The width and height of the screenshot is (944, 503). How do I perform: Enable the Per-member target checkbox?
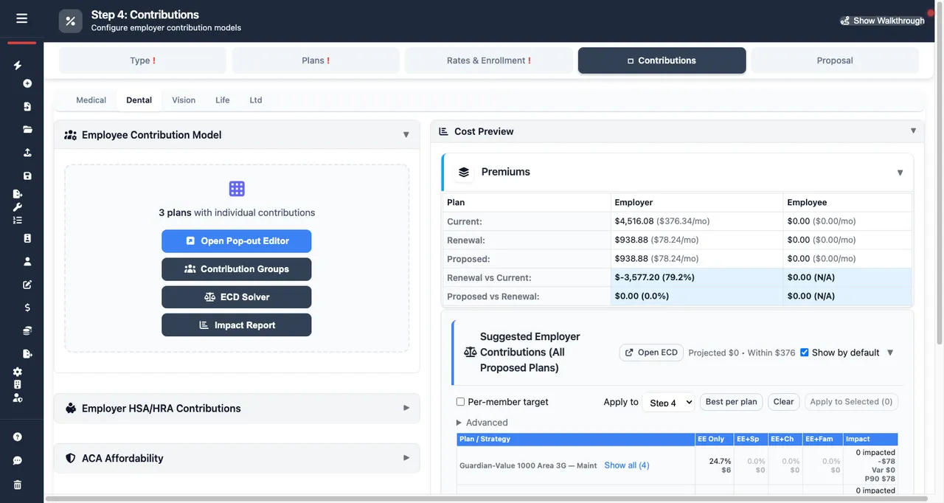460,402
